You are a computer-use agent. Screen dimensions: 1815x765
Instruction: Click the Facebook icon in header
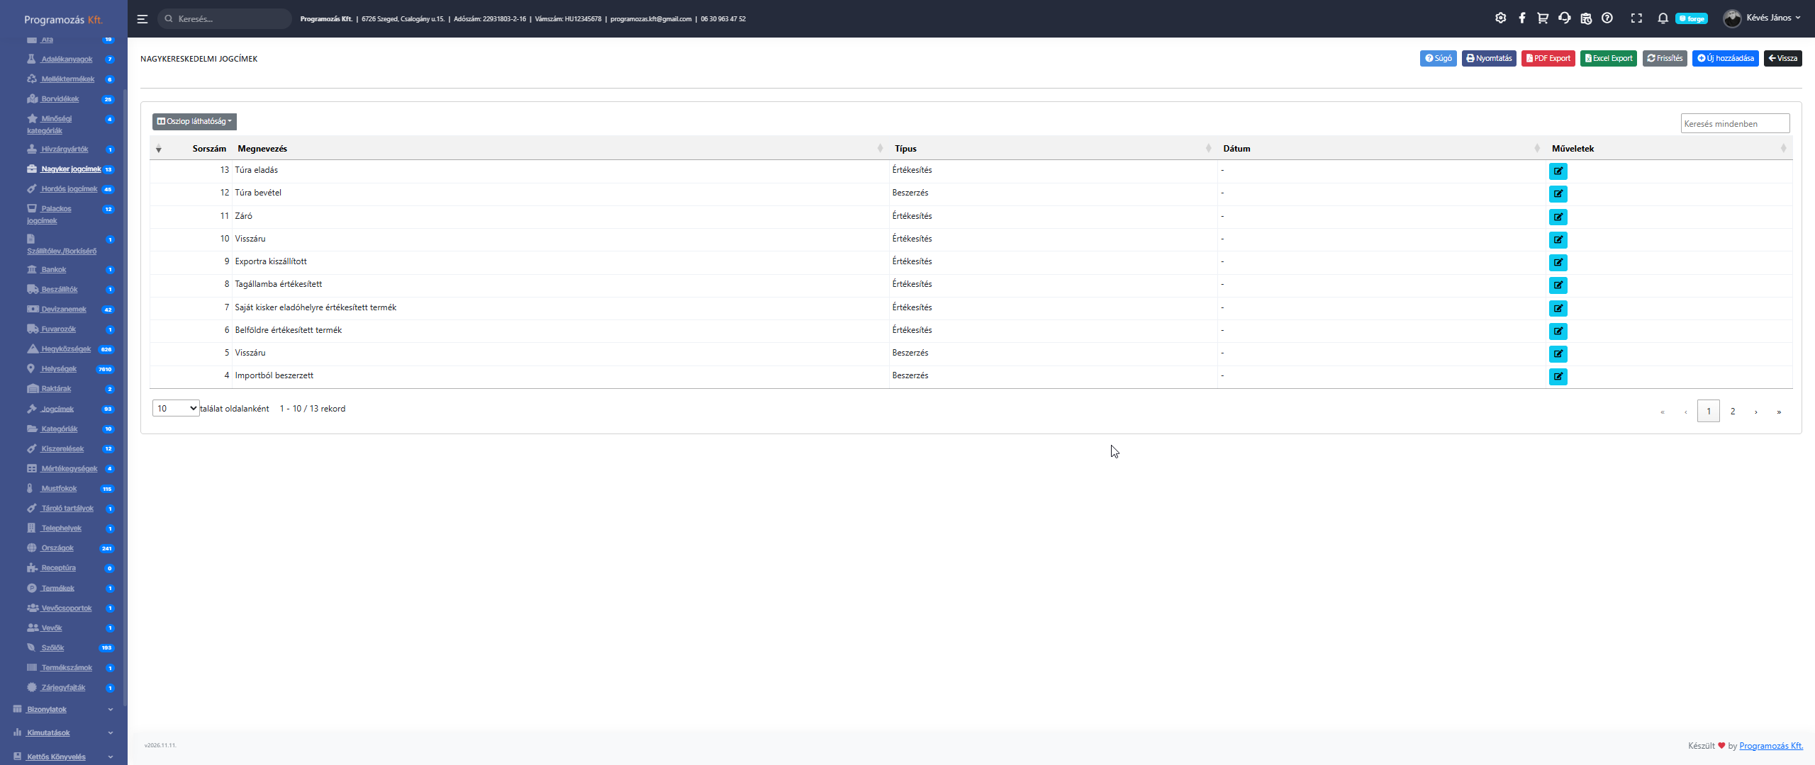1521,18
